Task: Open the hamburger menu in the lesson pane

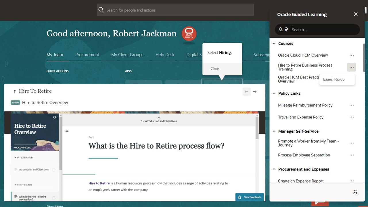Action: tap(67, 131)
